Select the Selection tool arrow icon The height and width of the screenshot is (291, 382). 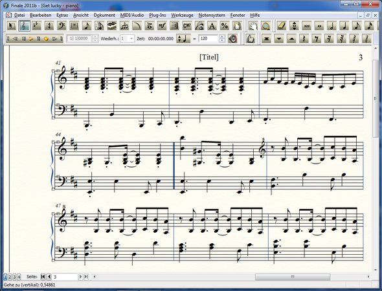click(12, 26)
